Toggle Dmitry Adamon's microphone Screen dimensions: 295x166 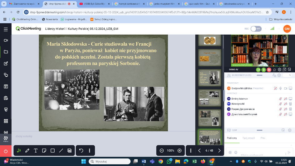click(280, 99)
